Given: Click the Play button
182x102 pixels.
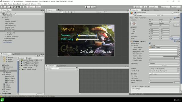Looking at the screenshot, I should tap(86, 7).
